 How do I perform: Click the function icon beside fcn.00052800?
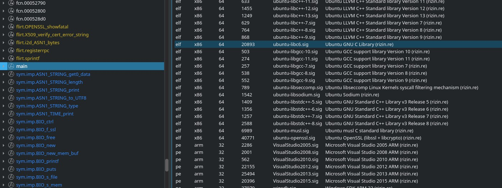(11, 11)
